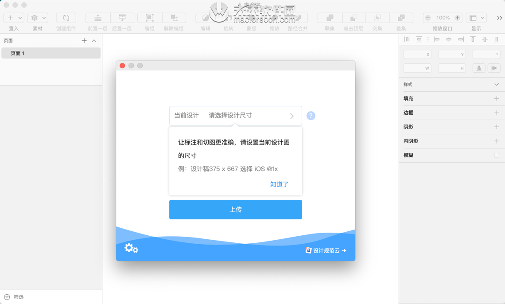Click the 100% zoom value
This screenshot has width=505, height=304.
(443, 18)
